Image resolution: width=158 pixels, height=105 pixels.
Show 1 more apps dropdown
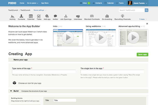143,19
